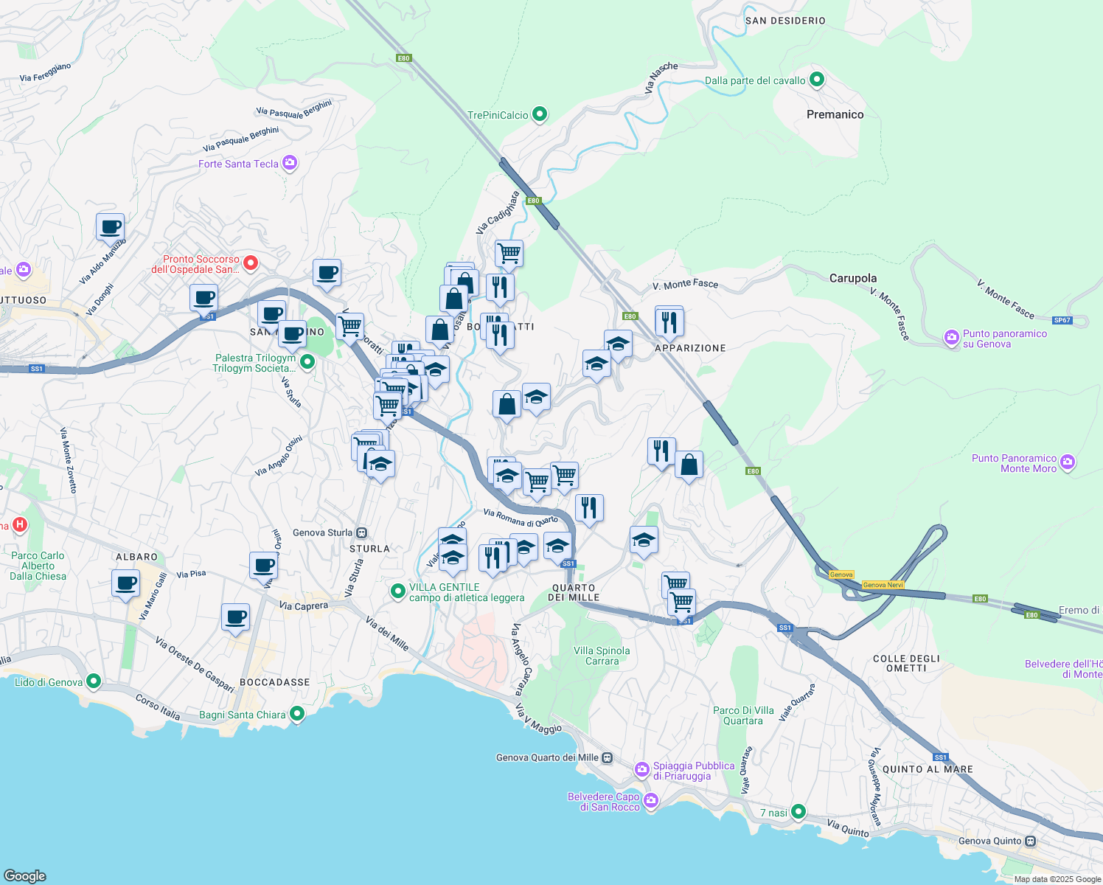Screen dimensions: 1103x885
Task: Select the restaurant marker on Via Romana di Quarto
Action: [x=590, y=505]
